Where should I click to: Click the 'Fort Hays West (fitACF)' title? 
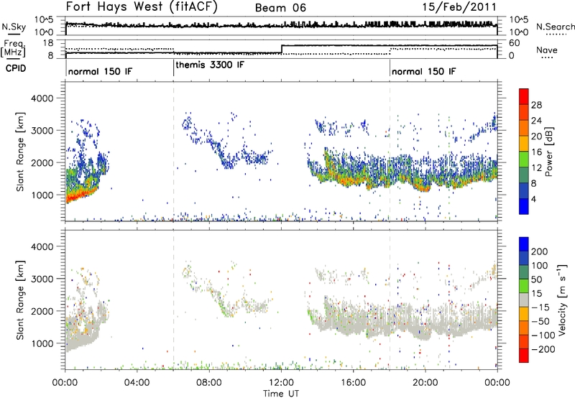tap(142, 6)
